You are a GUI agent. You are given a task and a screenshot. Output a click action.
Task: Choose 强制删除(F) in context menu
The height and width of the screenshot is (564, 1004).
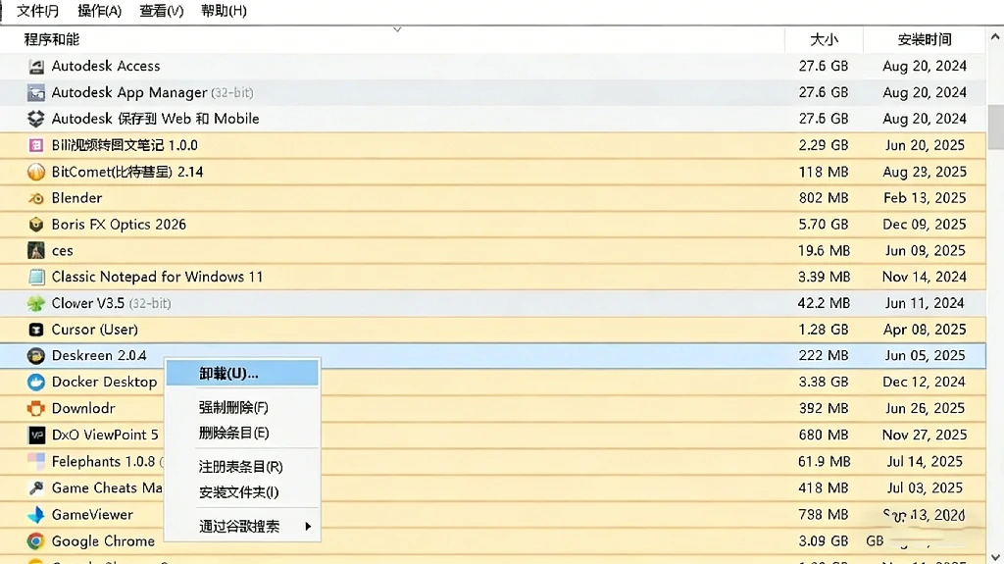coord(242,407)
